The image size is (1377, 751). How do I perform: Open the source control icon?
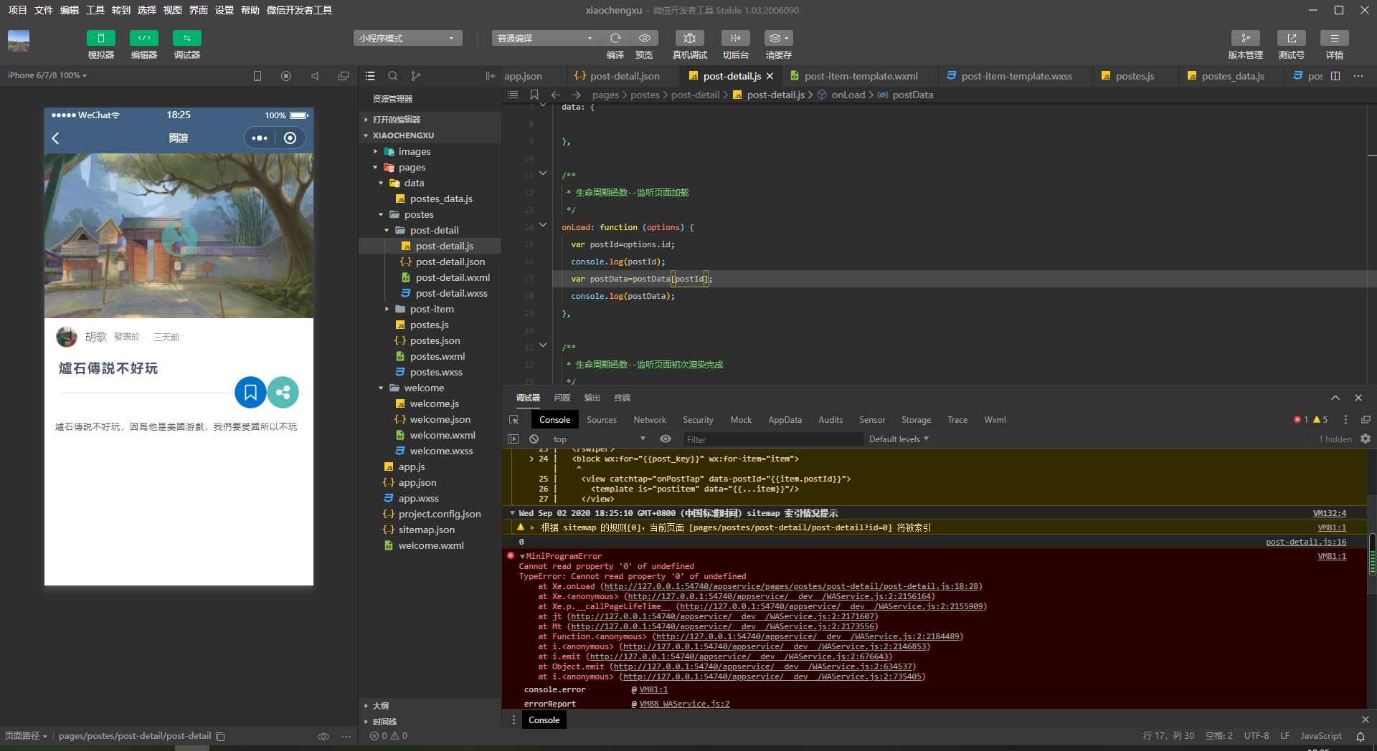416,76
